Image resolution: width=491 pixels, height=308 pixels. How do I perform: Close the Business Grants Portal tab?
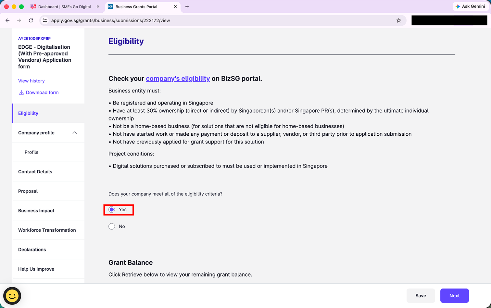click(x=175, y=6)
